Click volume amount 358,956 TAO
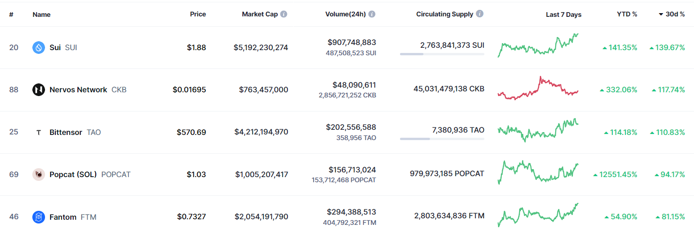The width and height of the screenshot is (694, 238). click(356, 138)
